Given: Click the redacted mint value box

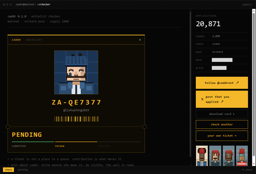Looking at the screenshot, I should point(222,60).
